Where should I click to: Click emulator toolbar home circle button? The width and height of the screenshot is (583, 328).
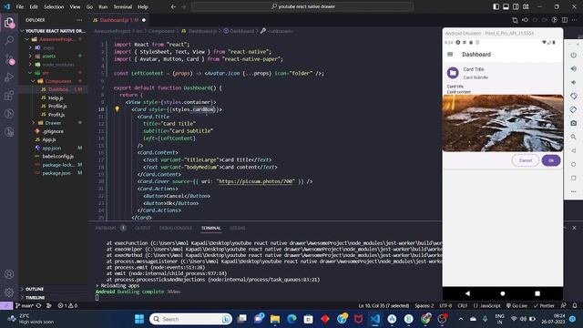pos(573,164)
